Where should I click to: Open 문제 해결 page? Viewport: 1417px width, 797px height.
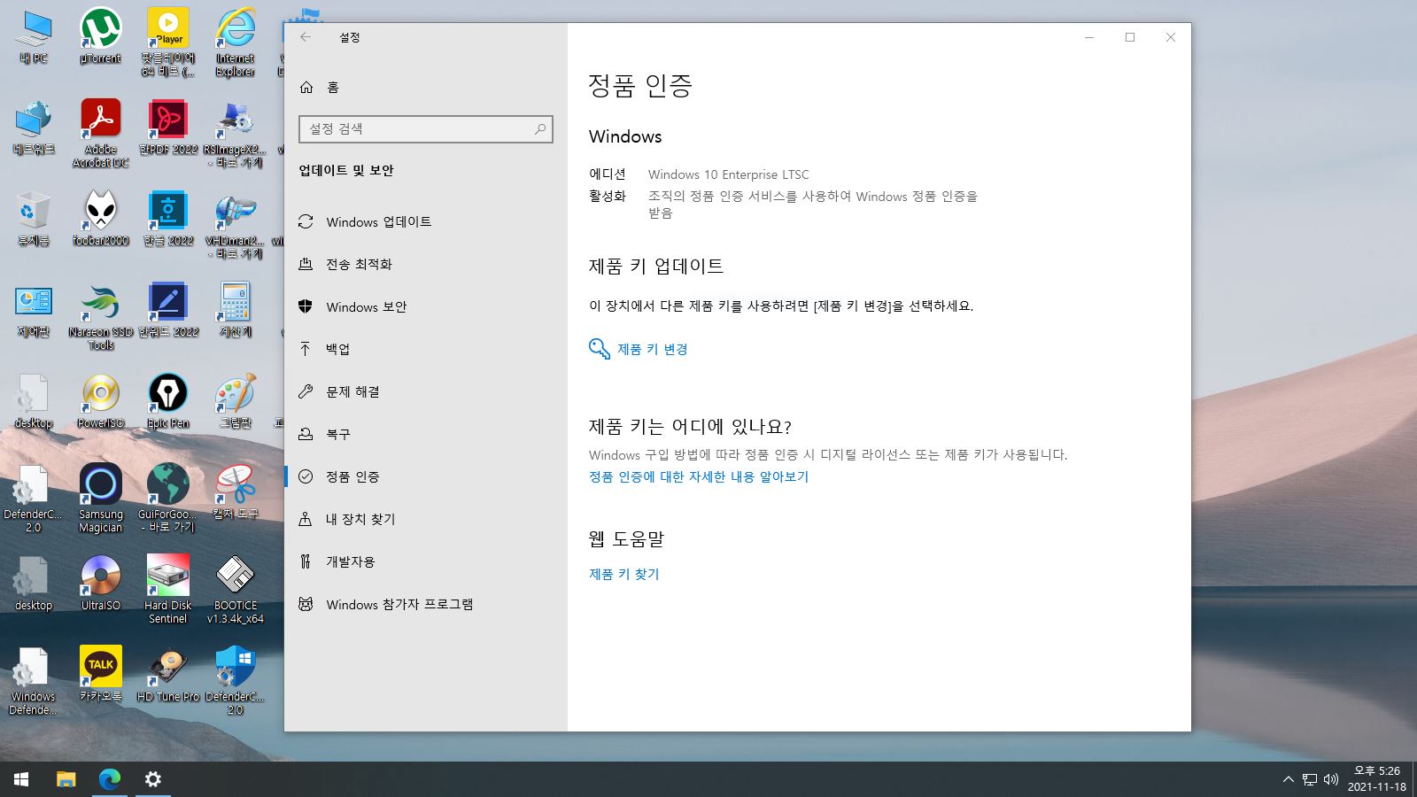(x=425, y=391)
